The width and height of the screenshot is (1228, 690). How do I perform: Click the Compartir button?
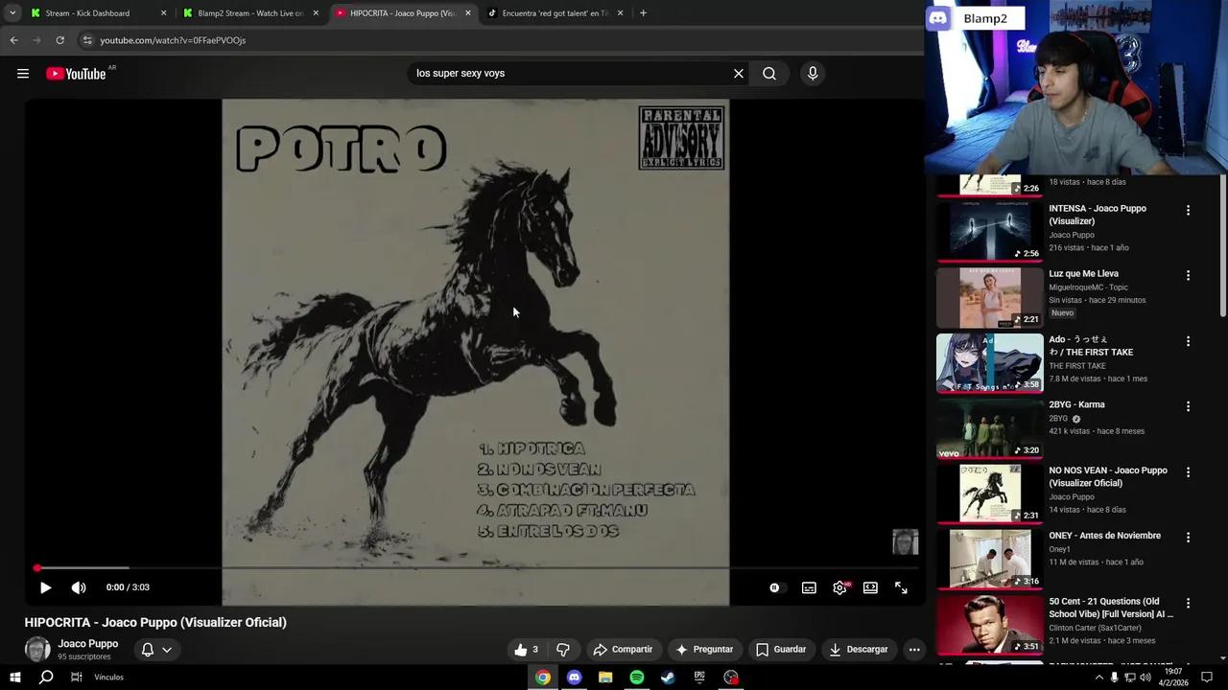(x=623, y=649)
